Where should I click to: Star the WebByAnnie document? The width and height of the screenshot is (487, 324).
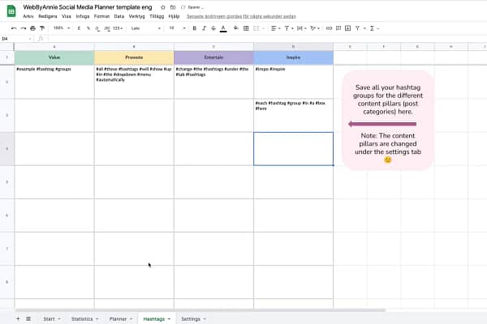click(163, 7)
